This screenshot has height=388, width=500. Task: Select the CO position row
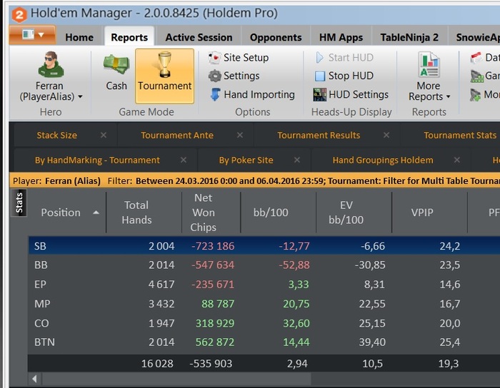tap(264, 323)
